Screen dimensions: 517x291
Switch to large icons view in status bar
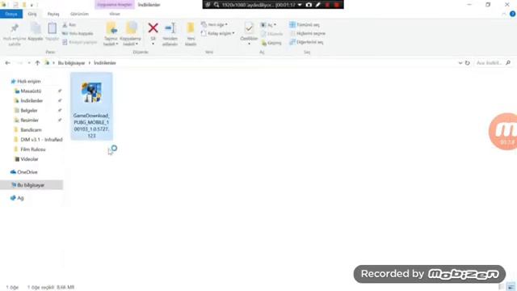coord(511,287)
